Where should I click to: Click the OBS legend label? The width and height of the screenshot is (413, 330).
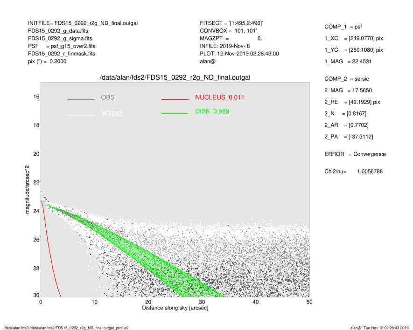click(108, 97)
